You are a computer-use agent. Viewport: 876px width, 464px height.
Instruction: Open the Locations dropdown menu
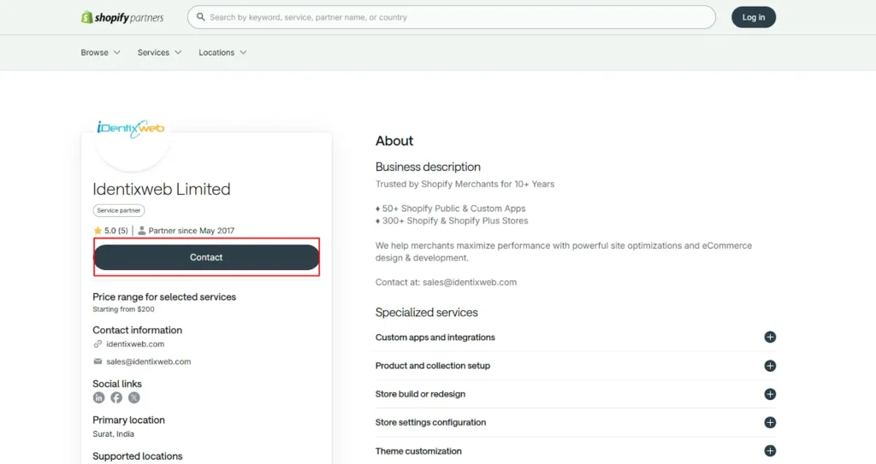(x=222, y=52)
